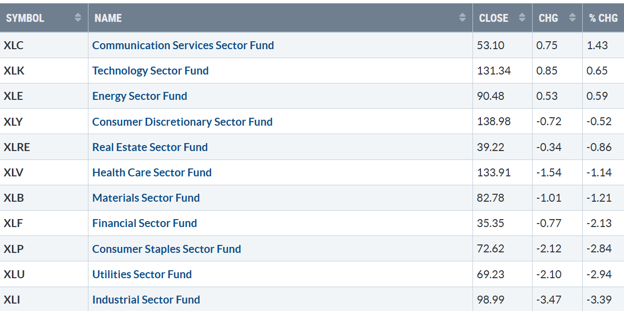Open Communication Services Sector Fund link
The image size is (624, 311).
[183, 45]
